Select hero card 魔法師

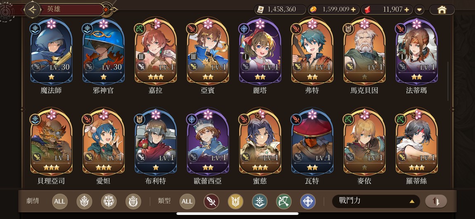tap(52, 56)
